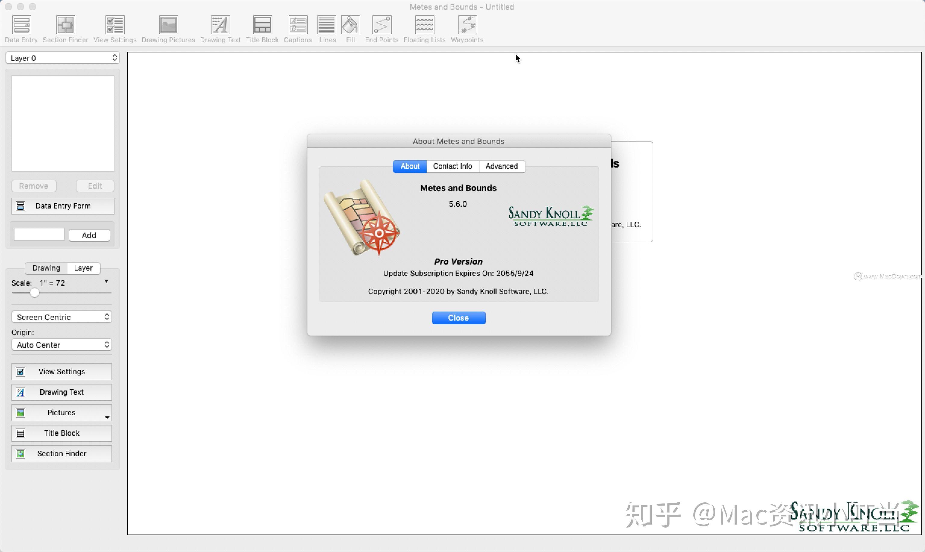
Task: Select the Layer tab in the sidebar
Action: click(83, 268)
